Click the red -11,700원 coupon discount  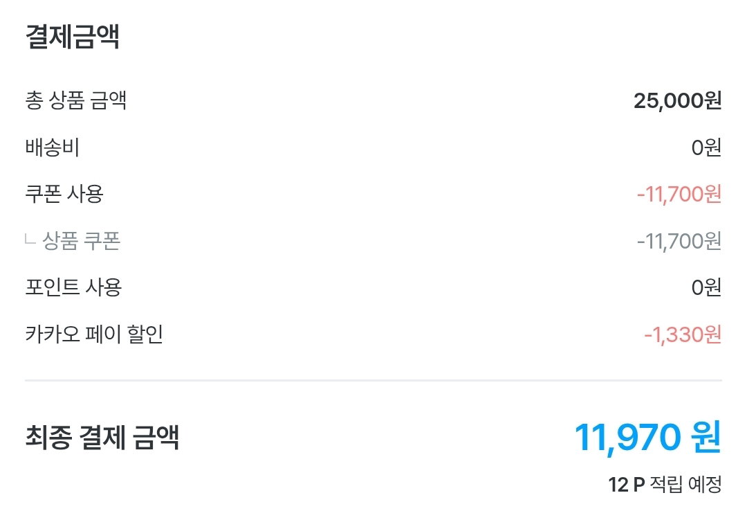[x=679, y=194]
